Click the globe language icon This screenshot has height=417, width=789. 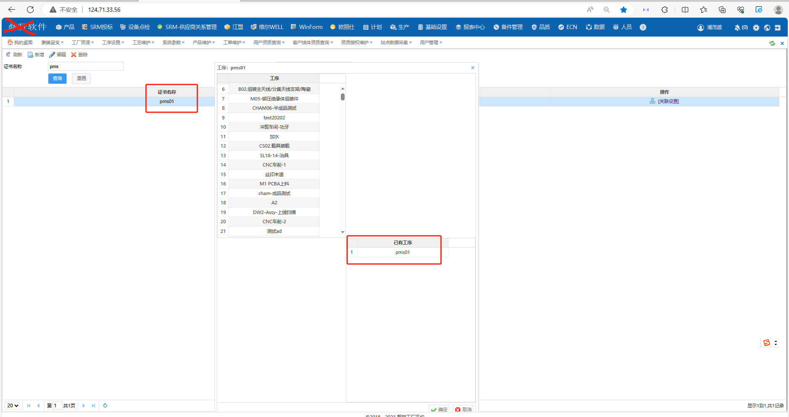tap(767, 28)
